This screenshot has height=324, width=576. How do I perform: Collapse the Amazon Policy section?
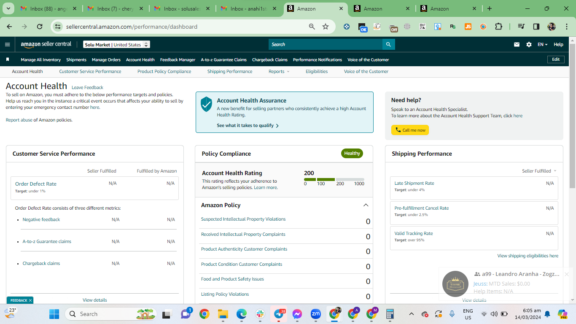366,205
